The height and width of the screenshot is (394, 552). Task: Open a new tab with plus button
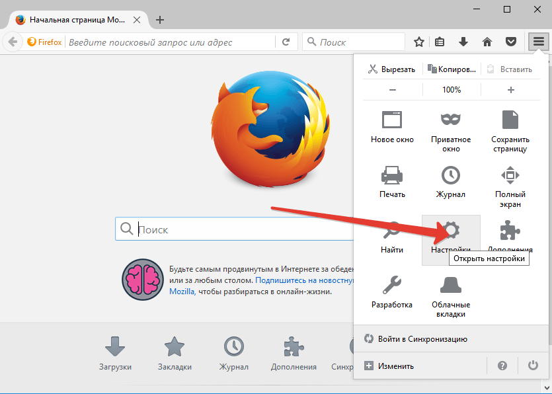pyautogui.click(x=160, y=20)
